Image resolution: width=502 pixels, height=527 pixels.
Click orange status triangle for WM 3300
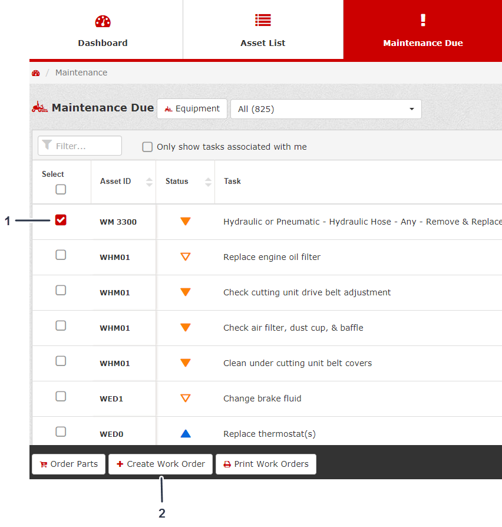pos(186,222)
